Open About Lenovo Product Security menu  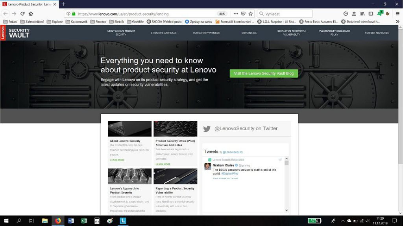pos(121,33)
